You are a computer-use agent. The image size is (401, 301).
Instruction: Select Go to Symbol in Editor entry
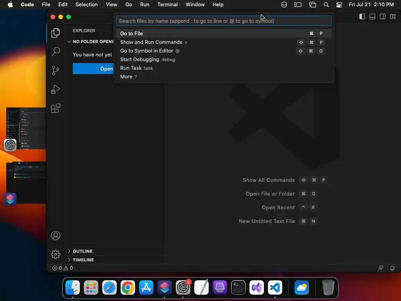click(x=224, y=51)
